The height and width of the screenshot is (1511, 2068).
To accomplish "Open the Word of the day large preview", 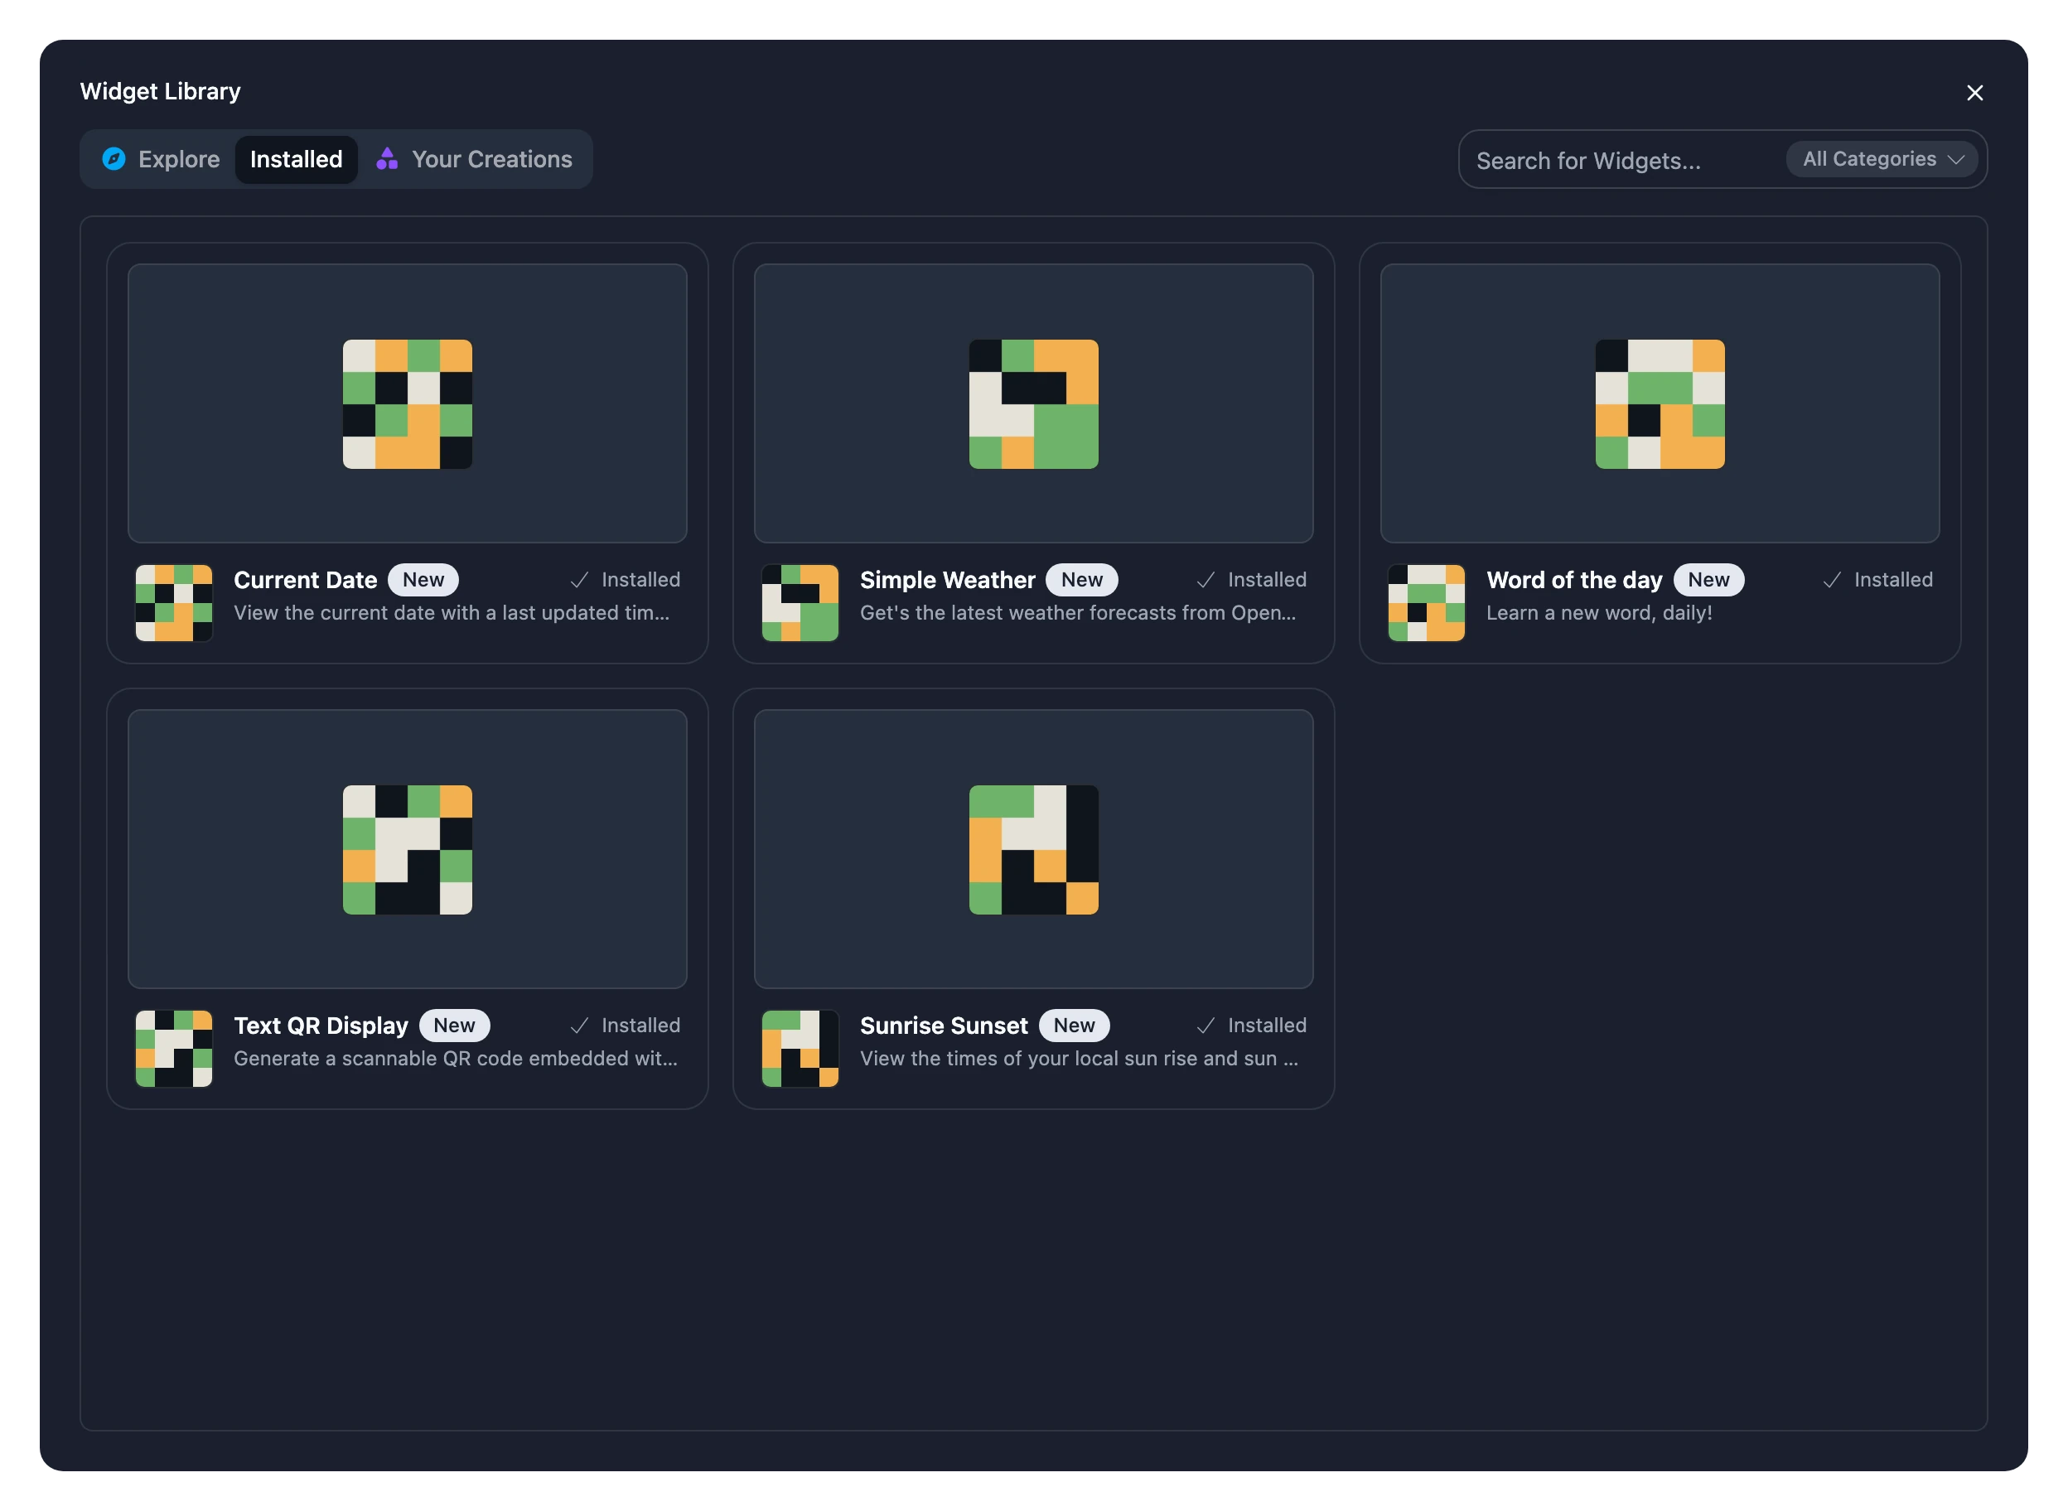I will coord(1660,403).
